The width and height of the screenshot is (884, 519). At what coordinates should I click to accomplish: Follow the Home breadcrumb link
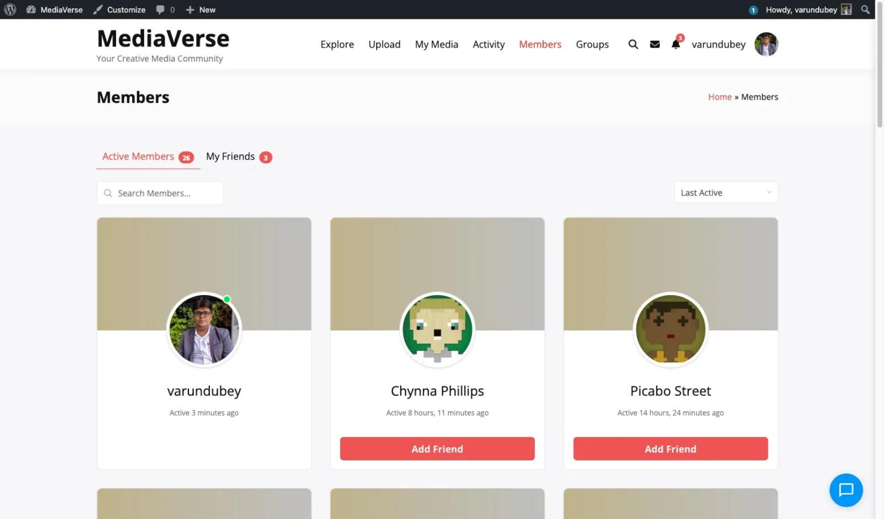(720, 97)
